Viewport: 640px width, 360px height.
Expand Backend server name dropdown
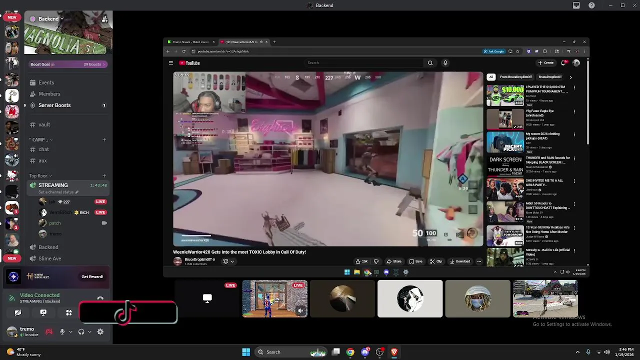[x=61, y=18]
